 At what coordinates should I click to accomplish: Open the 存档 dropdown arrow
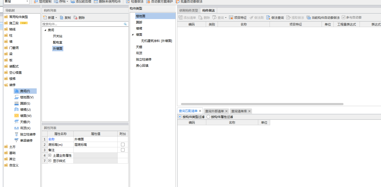67,2
